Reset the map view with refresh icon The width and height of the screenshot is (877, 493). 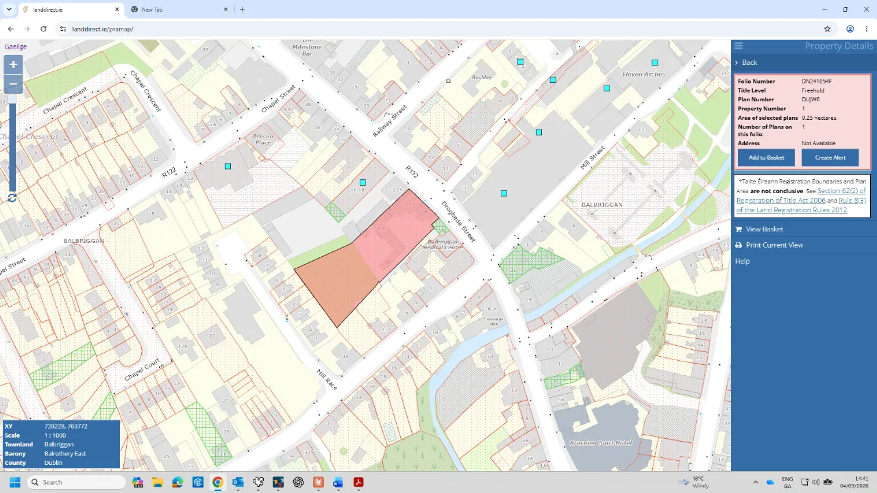click(12, 198)
